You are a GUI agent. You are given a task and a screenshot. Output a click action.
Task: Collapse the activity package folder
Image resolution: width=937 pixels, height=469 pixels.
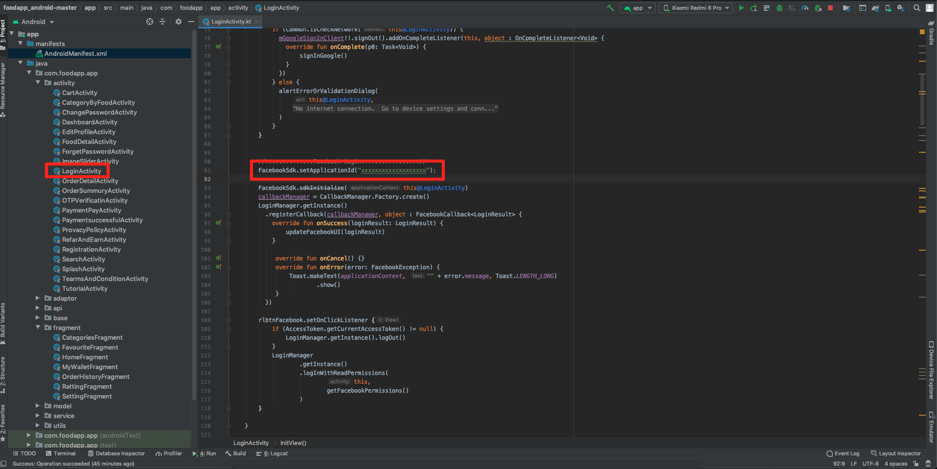[x=38, y=83]
